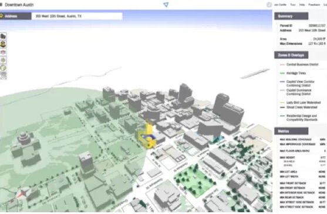This screenshot has height=214, width=327.
Task: Open the Help menu item
Action: 302,5
